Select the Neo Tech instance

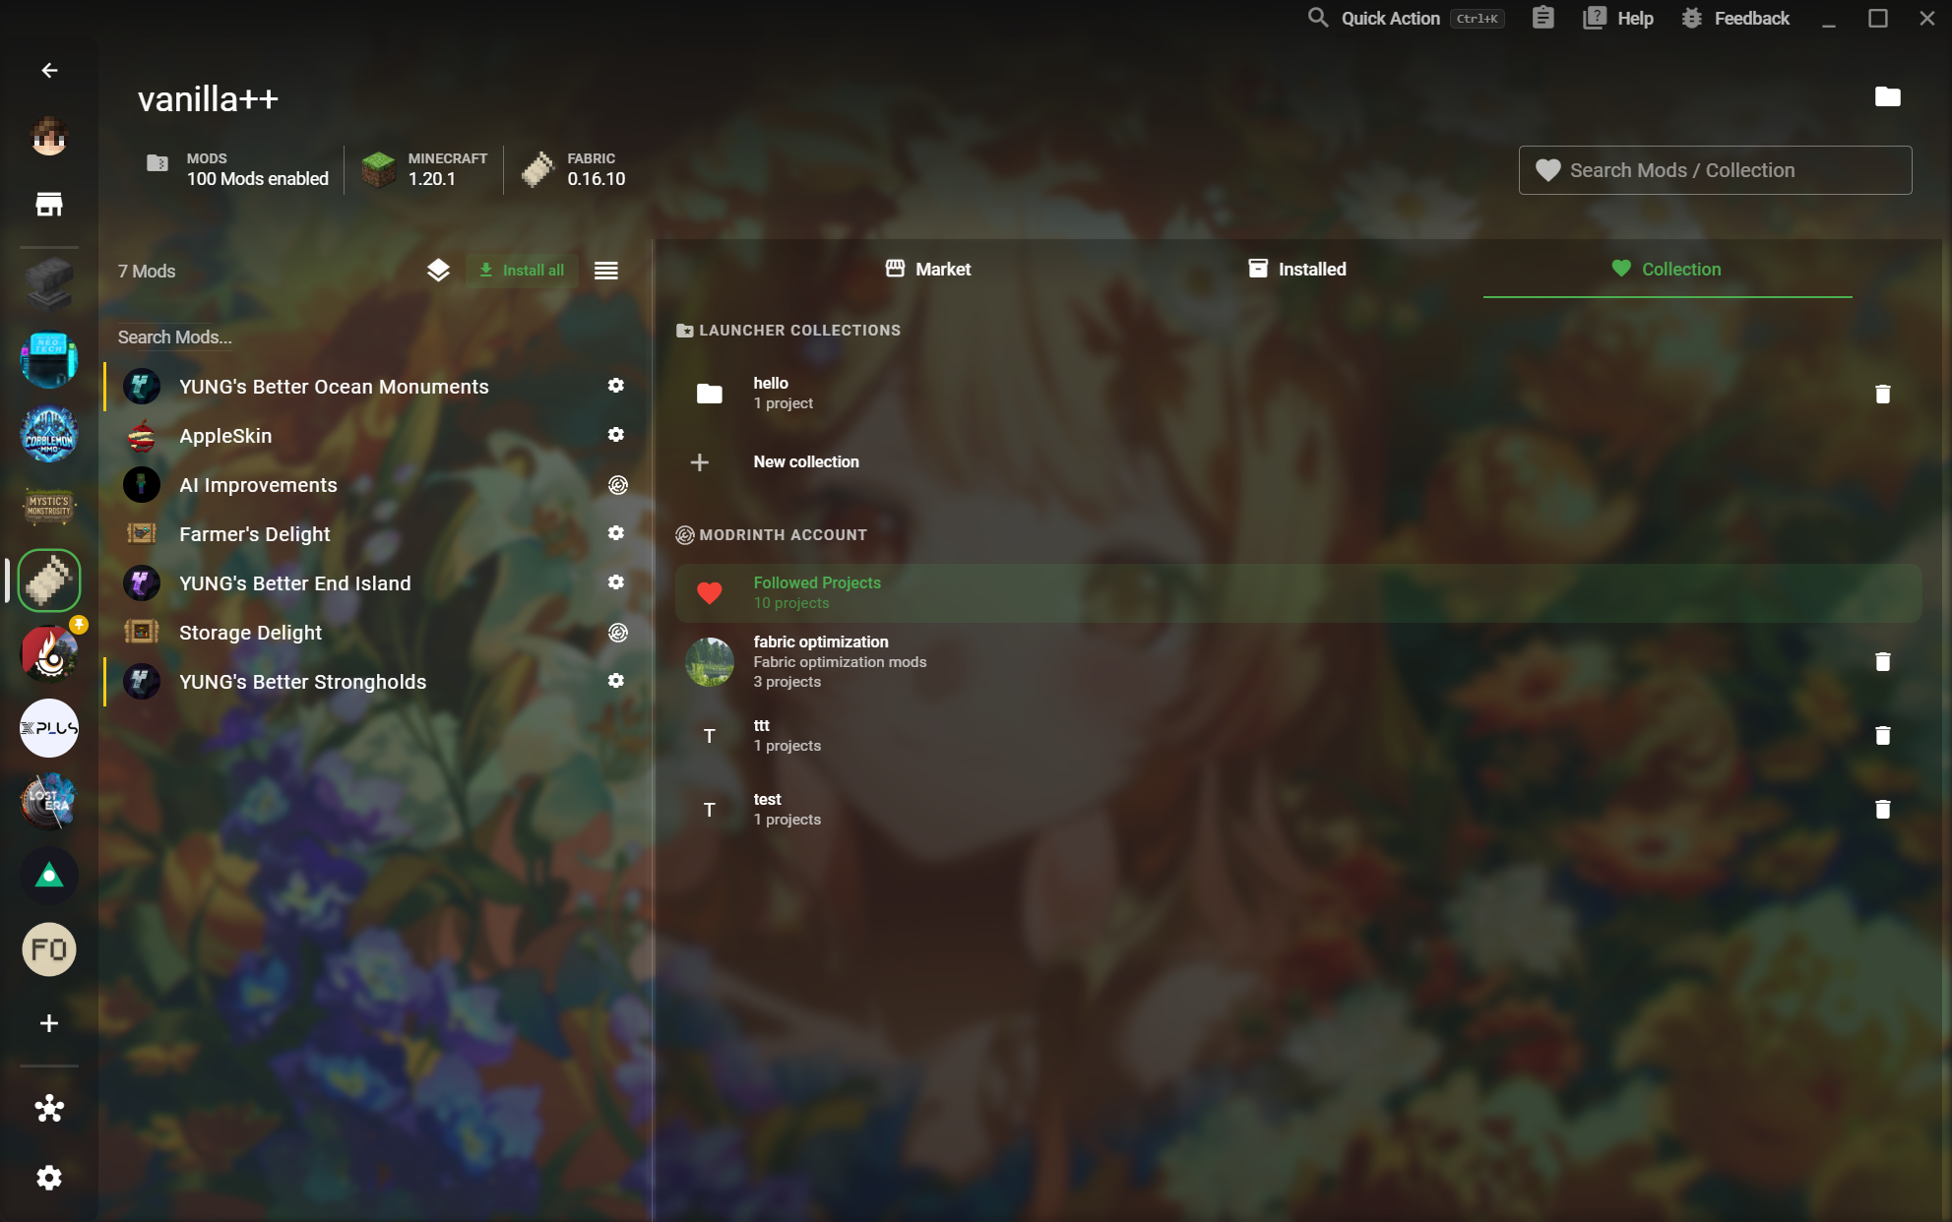tap(49, 359)
